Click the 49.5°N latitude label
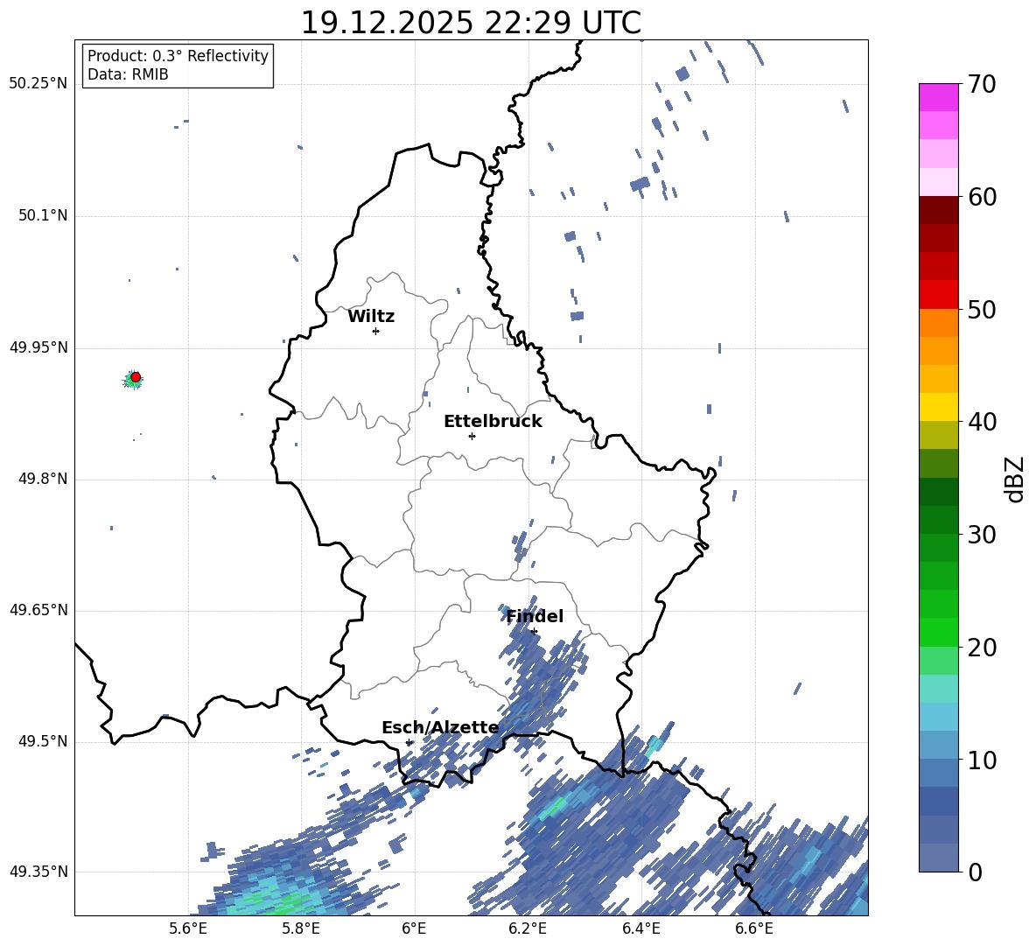The height and width of the screenshot is (946, 1036). pos(42,741)
